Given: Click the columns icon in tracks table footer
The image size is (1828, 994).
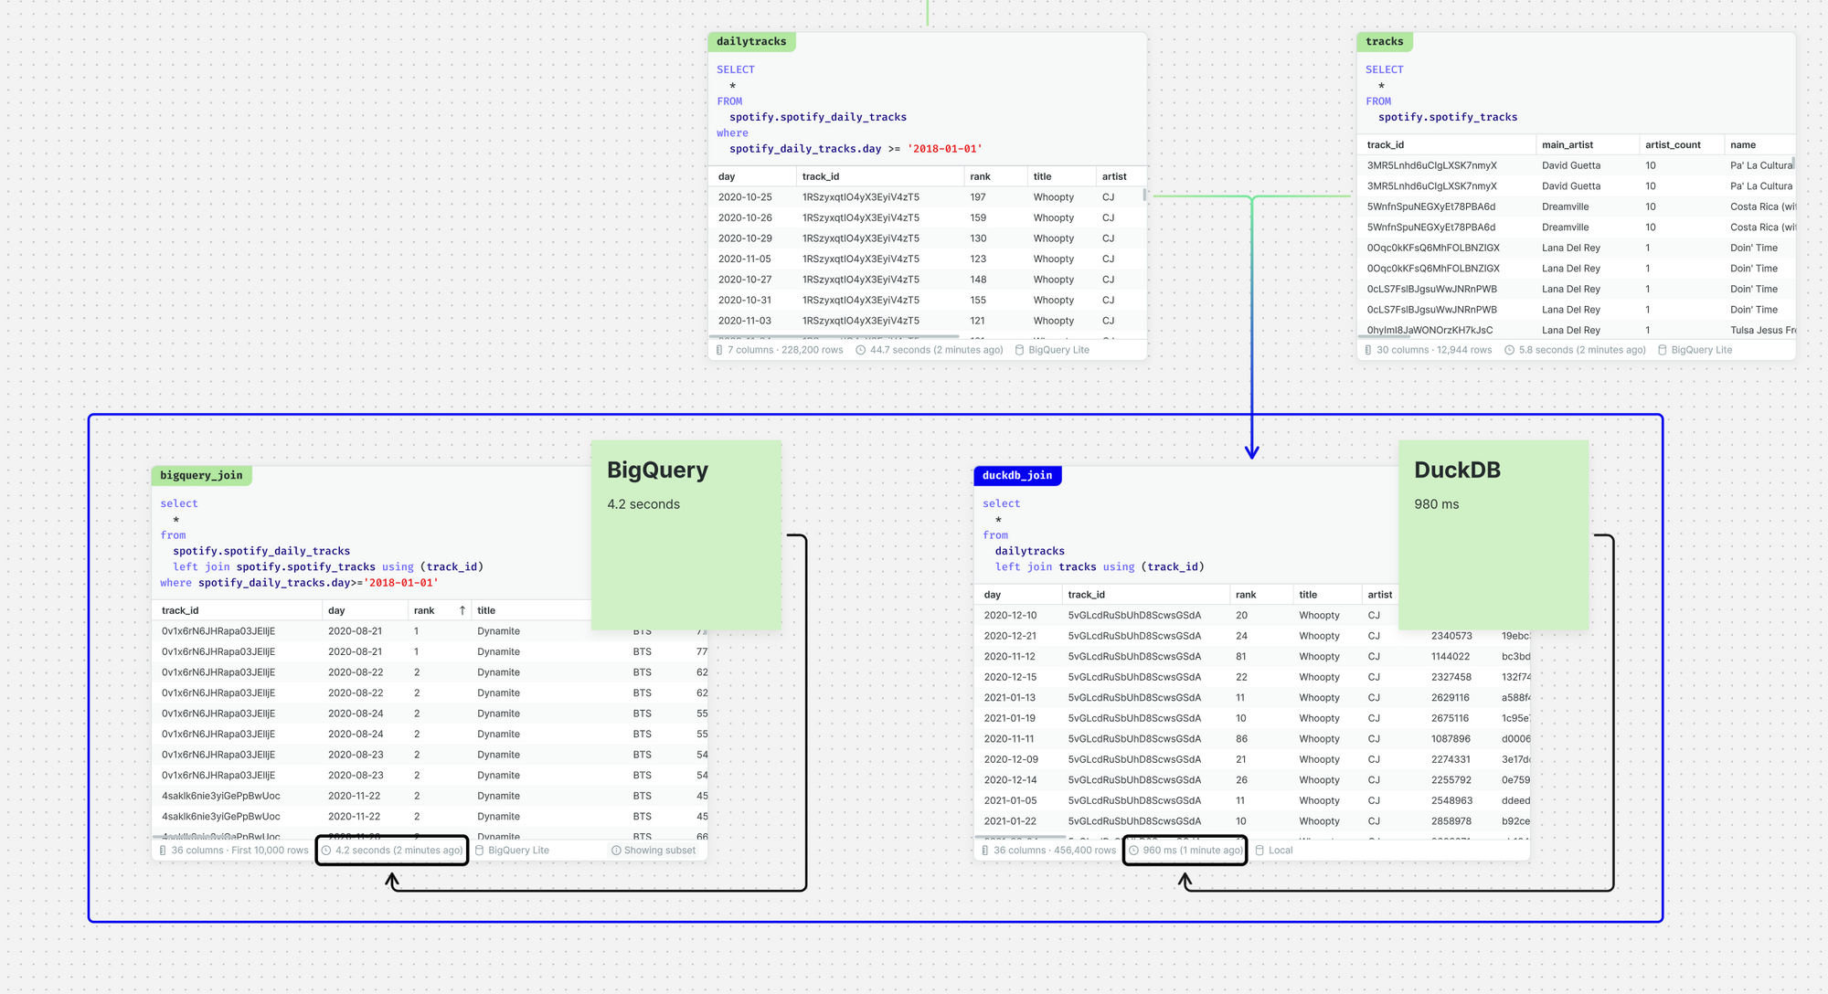Looking at the screenshot, I should pos(1368,350).
